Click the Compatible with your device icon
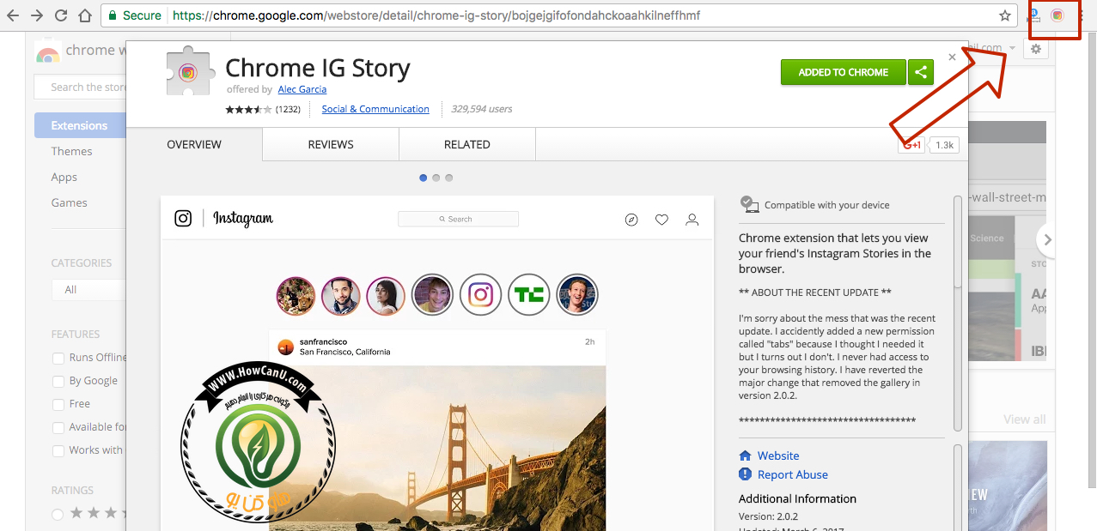Viewport: 1097px width, 531px height. (749, 204)
